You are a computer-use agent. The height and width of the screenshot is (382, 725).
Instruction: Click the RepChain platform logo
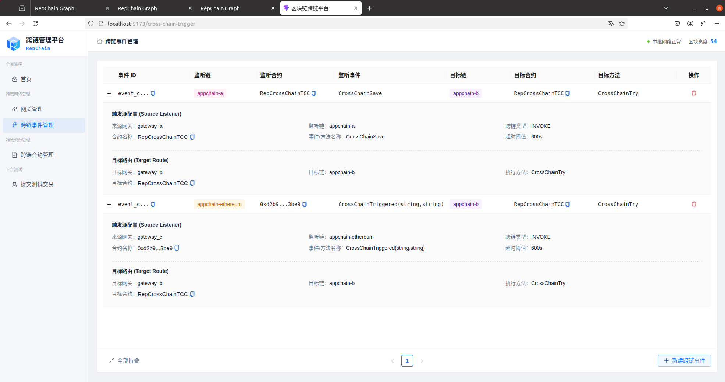(14, 43)
